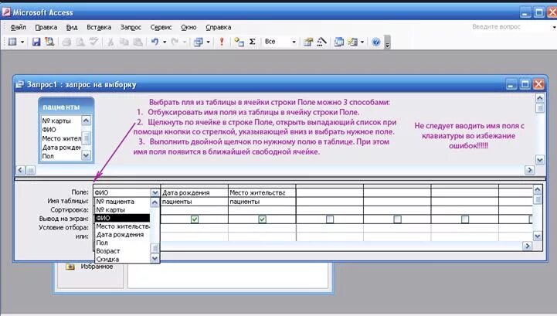Open the Запрос menu
Image resolution: width=557 pixels, height=316 pixels.
point(131,27)
